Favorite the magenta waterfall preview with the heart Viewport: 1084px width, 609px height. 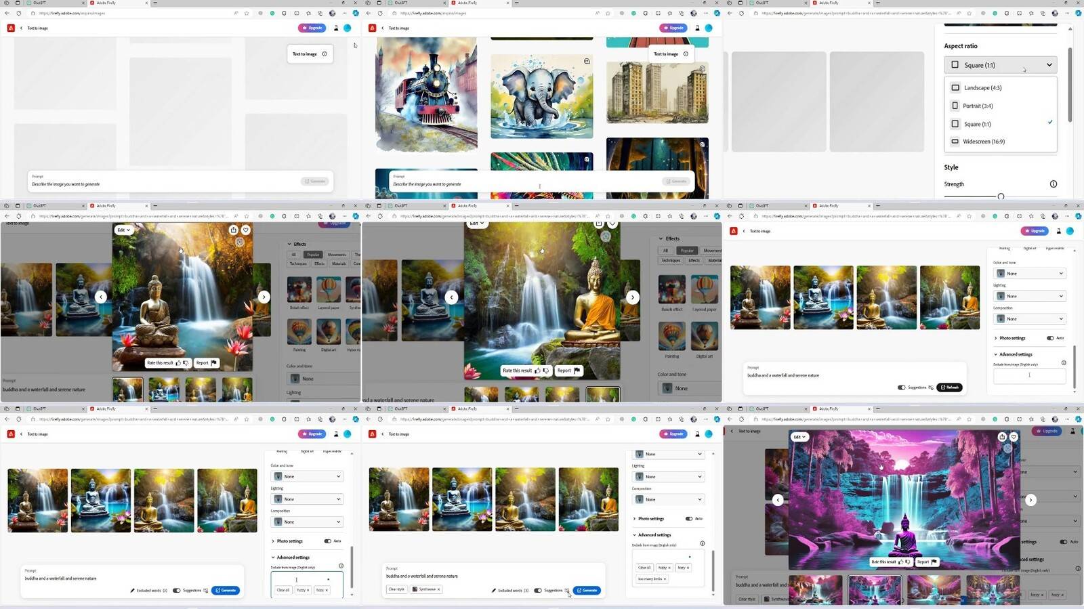point(1014,437)
